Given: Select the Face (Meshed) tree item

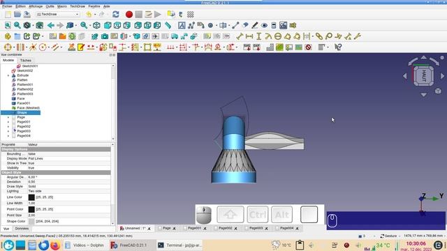Looking at the screenshot, I should [28, 108].
